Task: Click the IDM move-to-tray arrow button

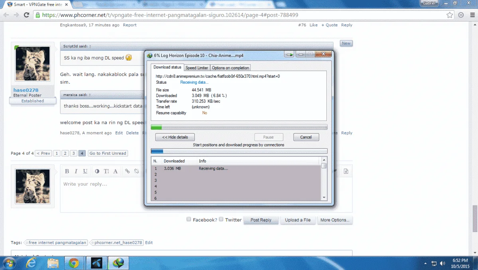Action: click(289, 55)
